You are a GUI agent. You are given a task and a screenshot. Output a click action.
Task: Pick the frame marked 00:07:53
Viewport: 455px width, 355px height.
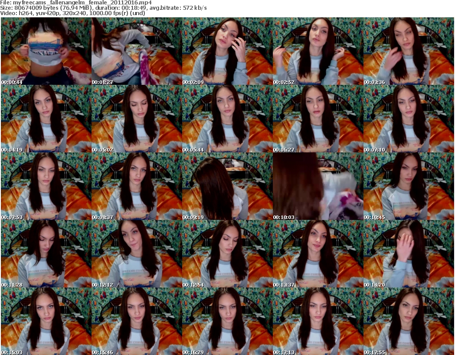click(46, 186)
